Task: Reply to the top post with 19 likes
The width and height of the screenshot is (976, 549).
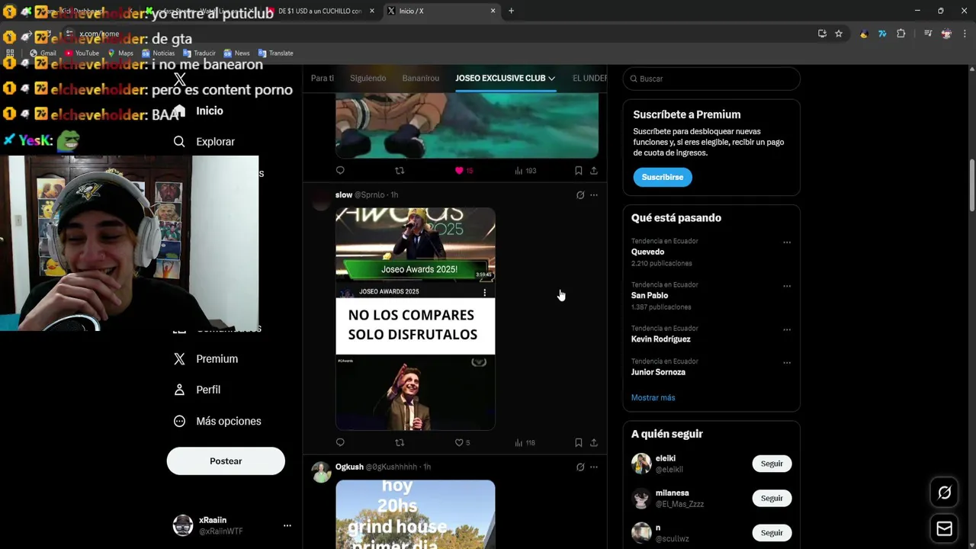Action: [340, 171]
